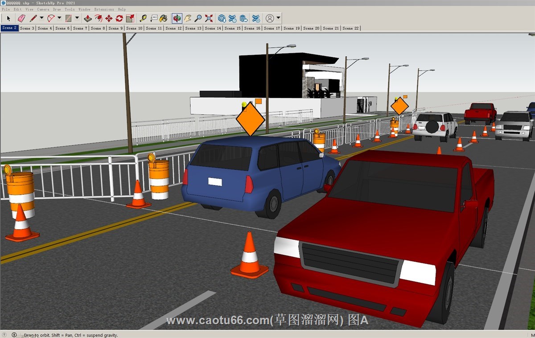Click the Zoom Extents icon

coord(209,18)
